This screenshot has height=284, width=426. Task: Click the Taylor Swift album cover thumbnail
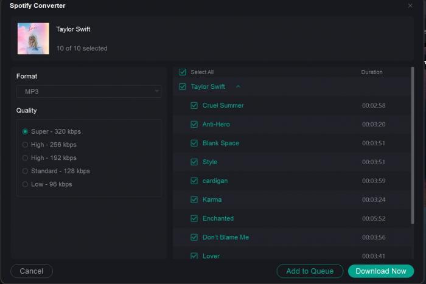[x=33, y=38]
